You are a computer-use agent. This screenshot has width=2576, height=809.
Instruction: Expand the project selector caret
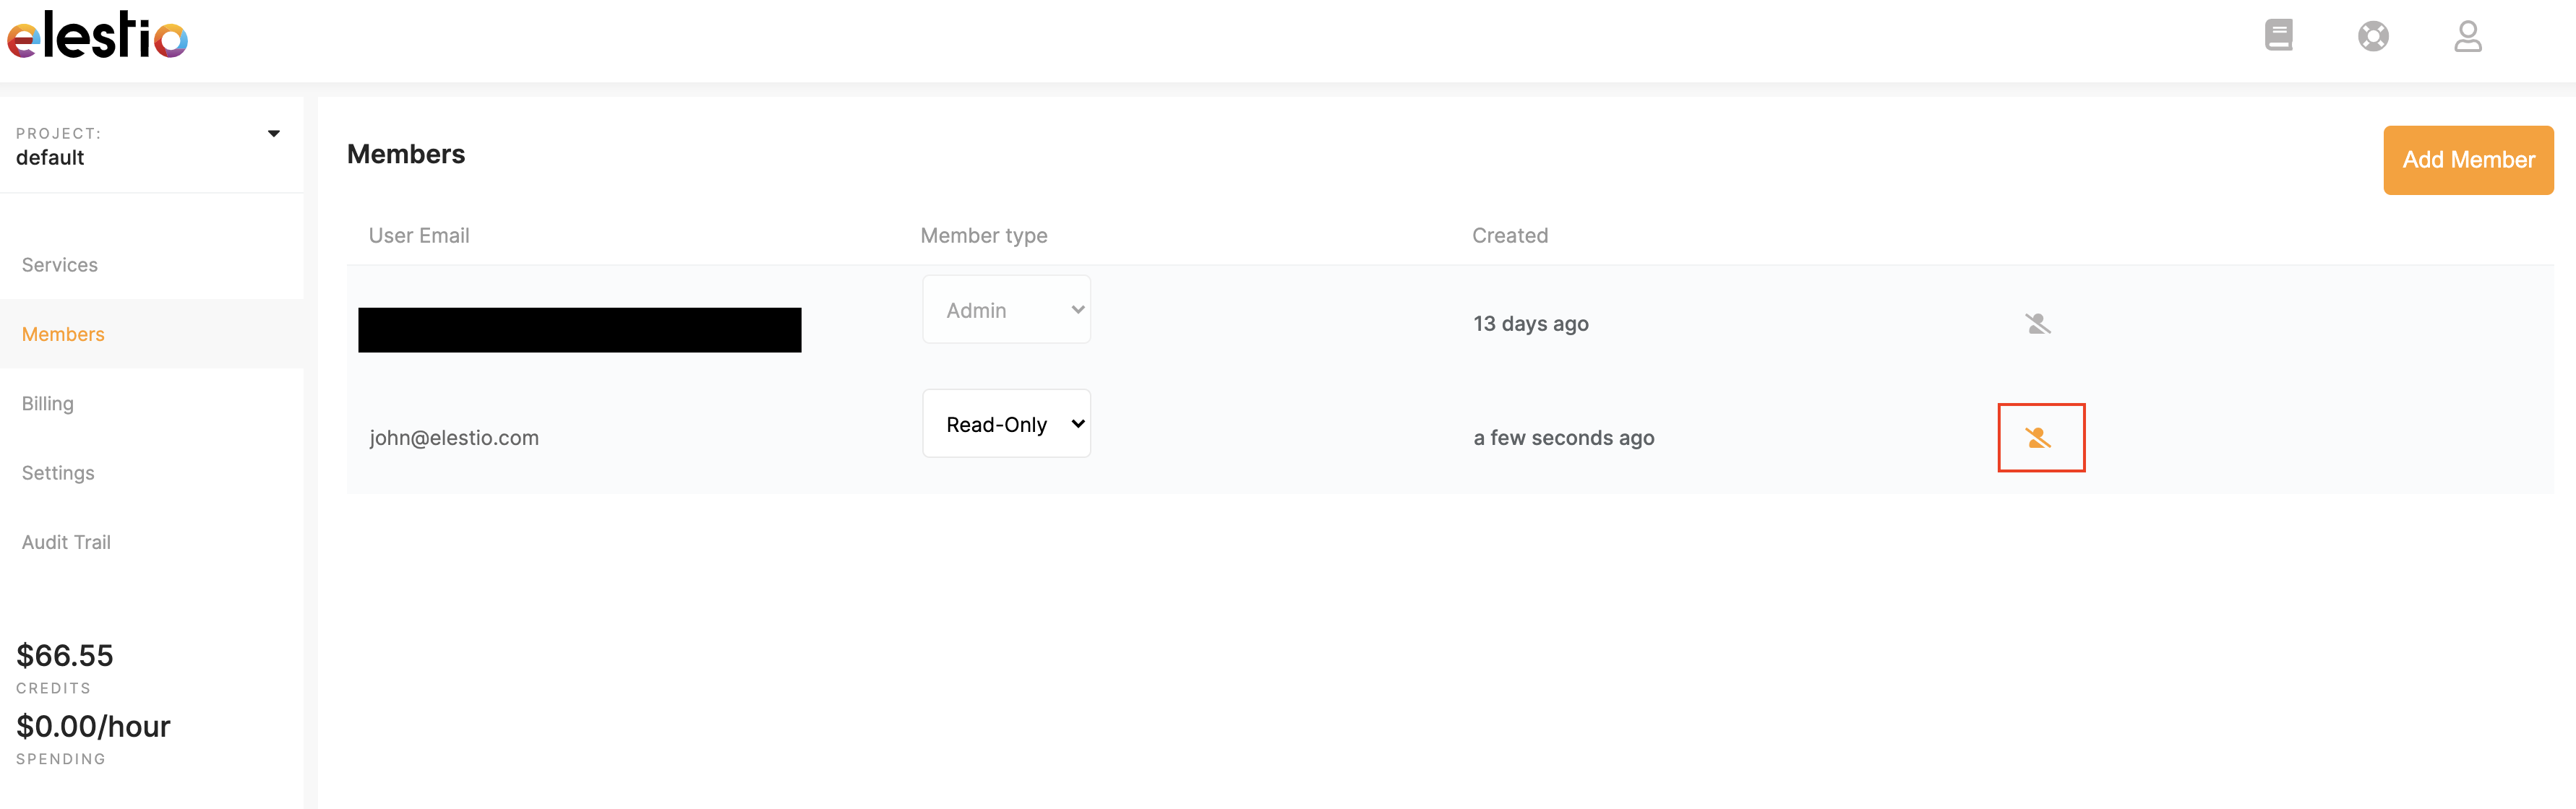coord(273,134)
